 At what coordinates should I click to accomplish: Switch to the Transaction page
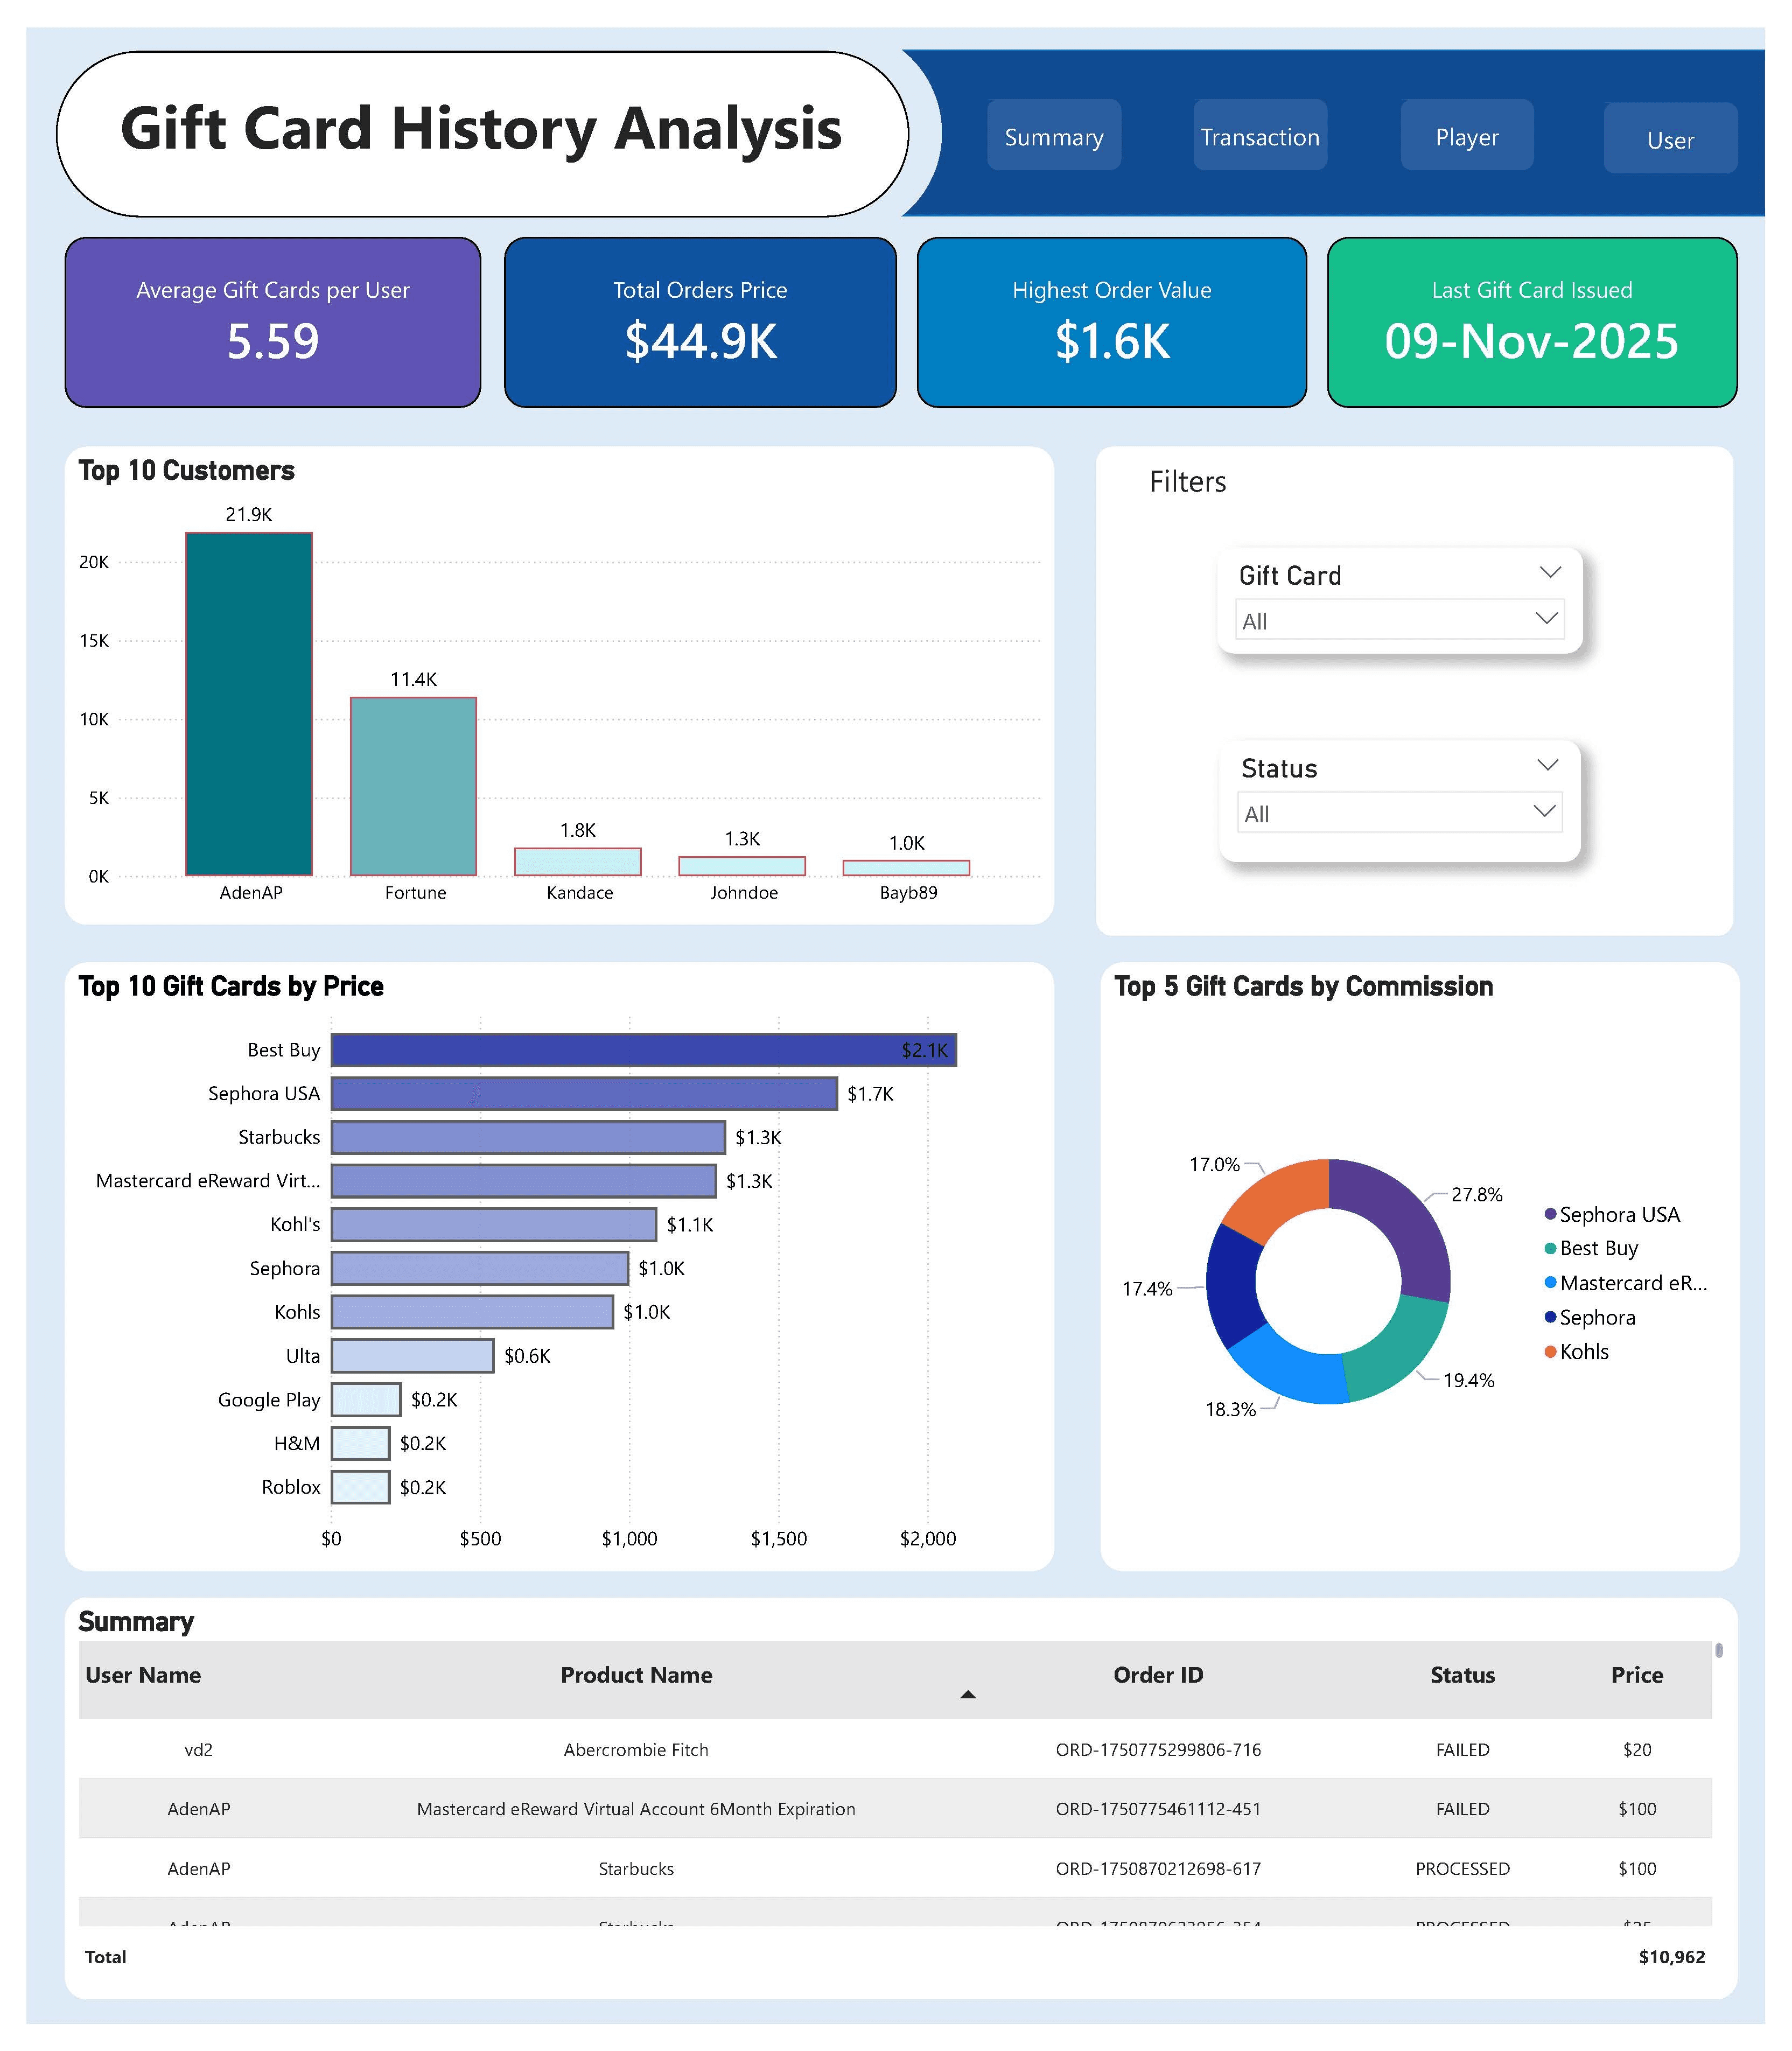click(1259, 136)
